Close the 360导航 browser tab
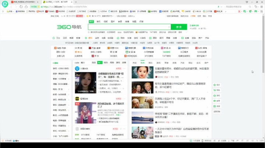This screenshot has height=148, width=265. tap(72, 2)
